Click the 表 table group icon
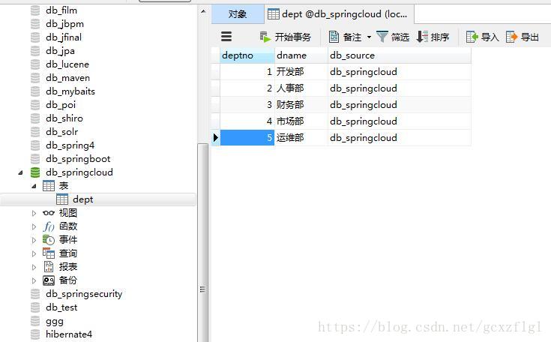Screen dimensions: 551x342 (x=49, y=185)
